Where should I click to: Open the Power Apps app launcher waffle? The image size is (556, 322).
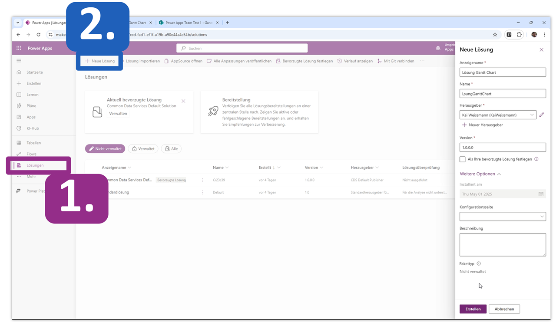(x=19, y=48)
